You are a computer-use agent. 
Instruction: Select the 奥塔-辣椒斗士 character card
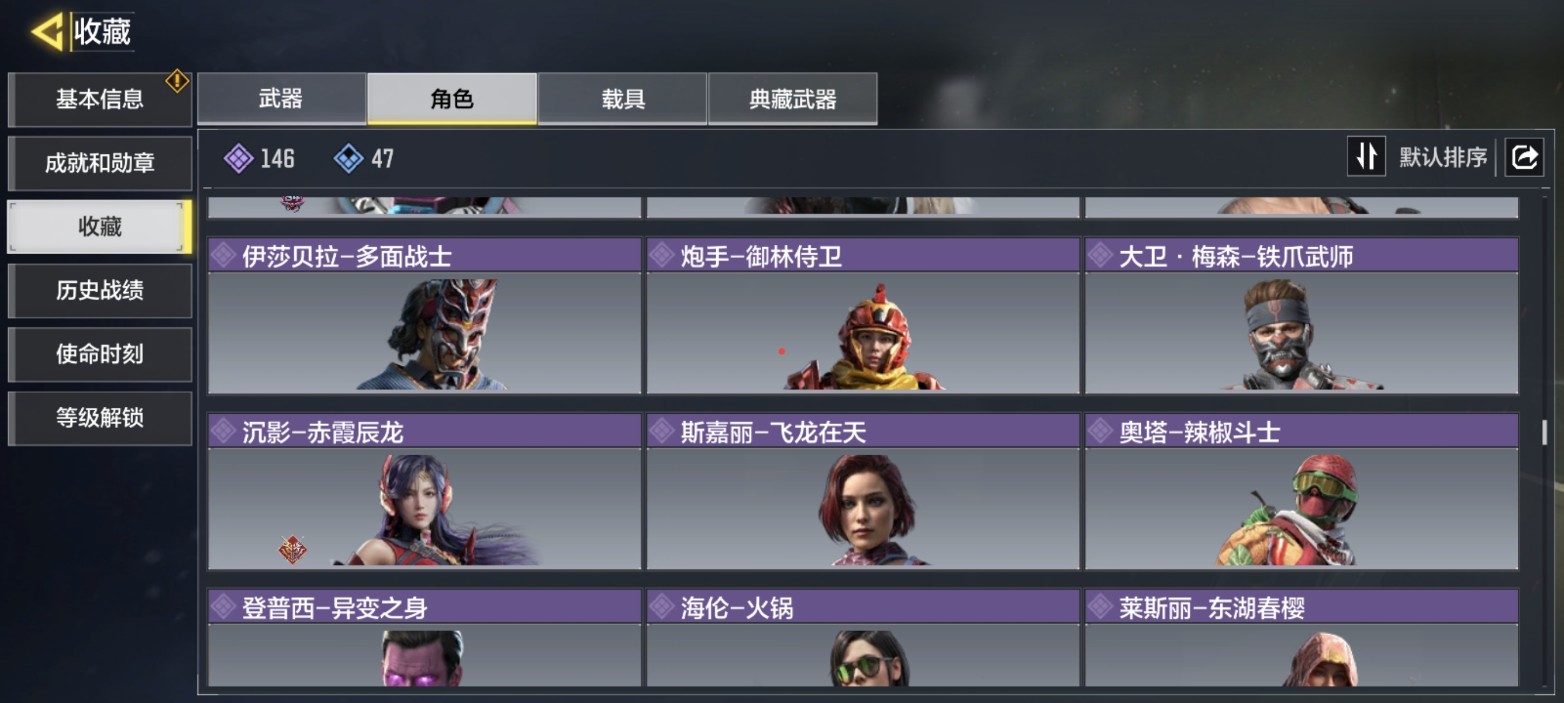1301,492
